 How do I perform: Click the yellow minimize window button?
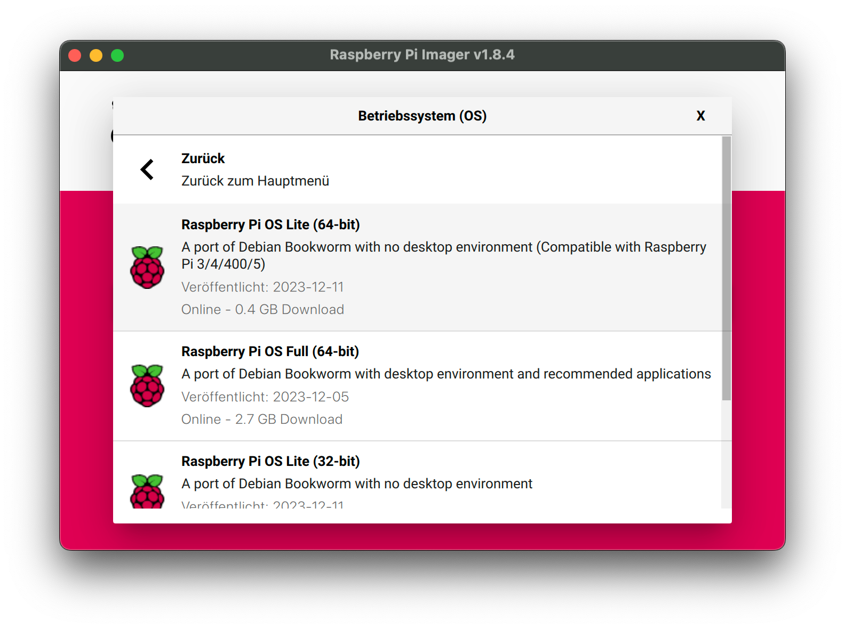click(x=96, y=55)
